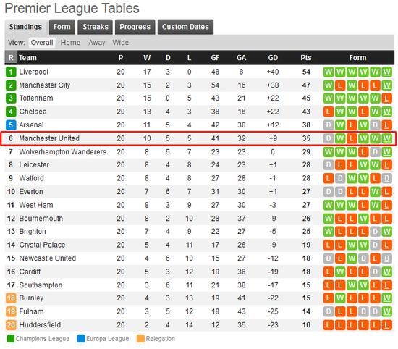Select the Away view option
This screenshot has height=349, width=398.
point(97,43)
